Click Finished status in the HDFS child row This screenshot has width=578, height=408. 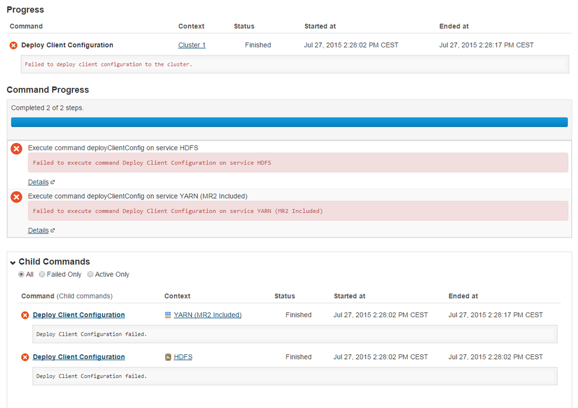299,357
